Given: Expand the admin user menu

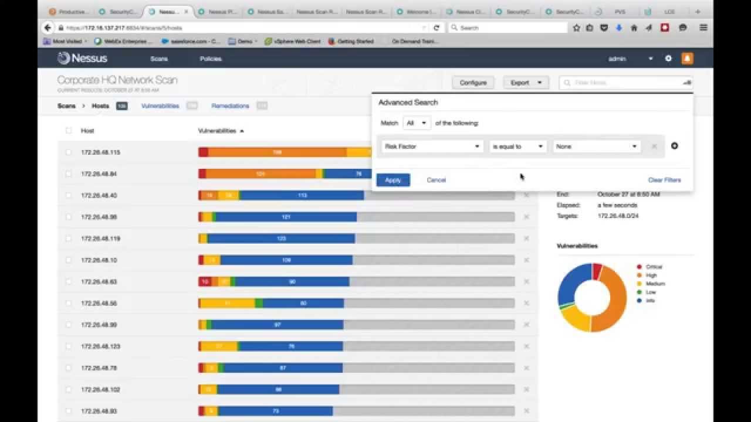Looking at the screenshot, I should 631,59.
